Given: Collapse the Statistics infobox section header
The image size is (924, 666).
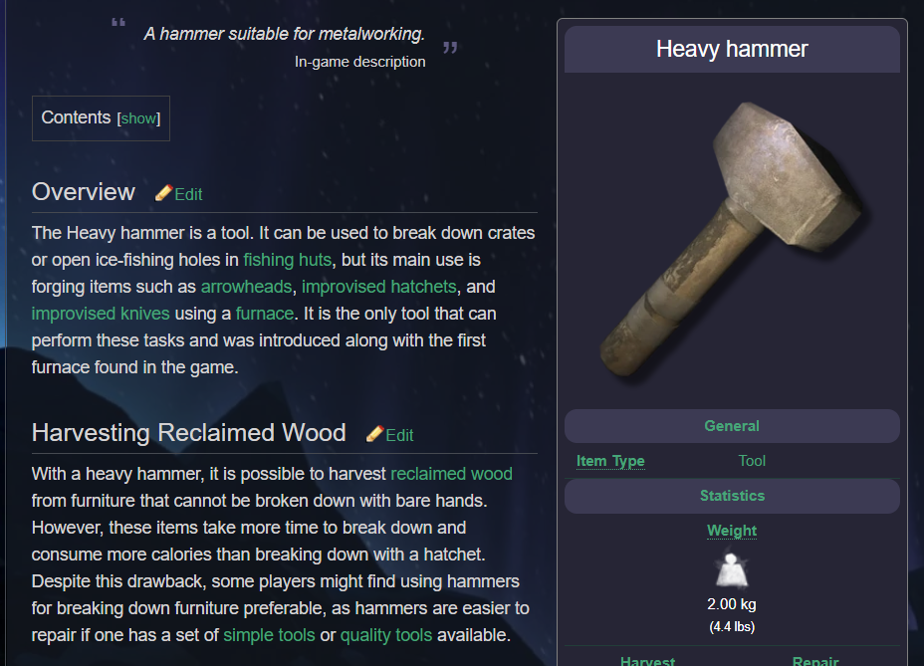Looking at the screenshot, I should [x=732, y=496].
